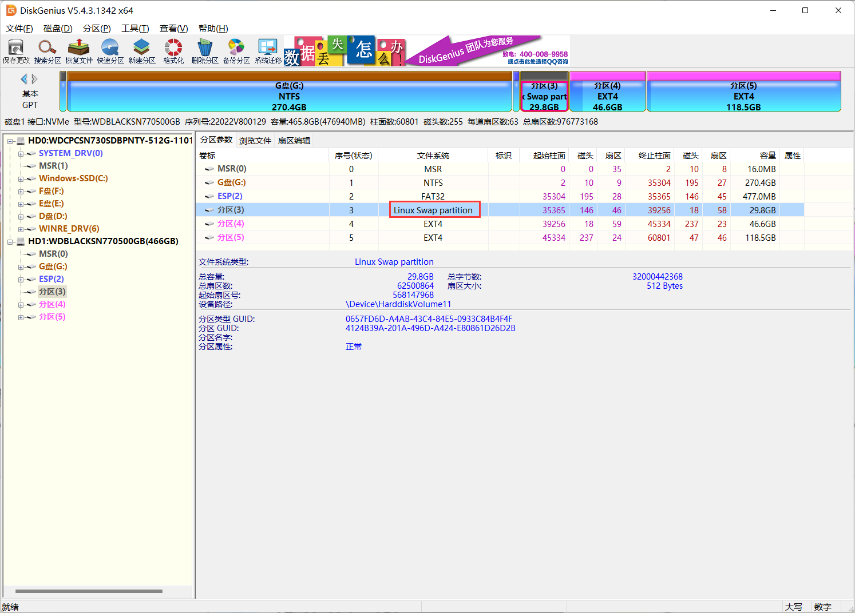This screenshot has height=613, width=855.
Task: Click the Linux Swap partition file system cell
Action: click(x=433, y=210)
